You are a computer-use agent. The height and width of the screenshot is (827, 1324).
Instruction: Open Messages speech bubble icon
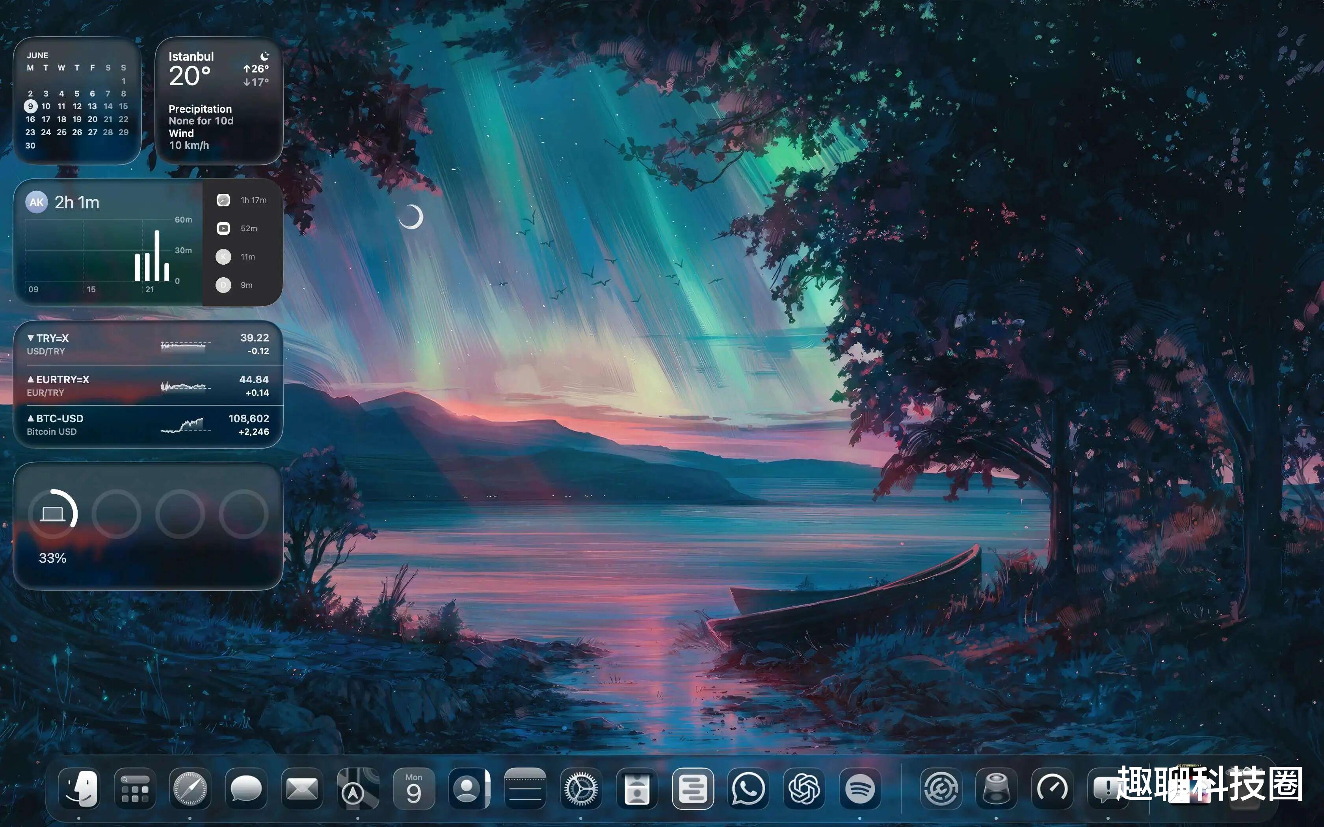coord(246,789)
